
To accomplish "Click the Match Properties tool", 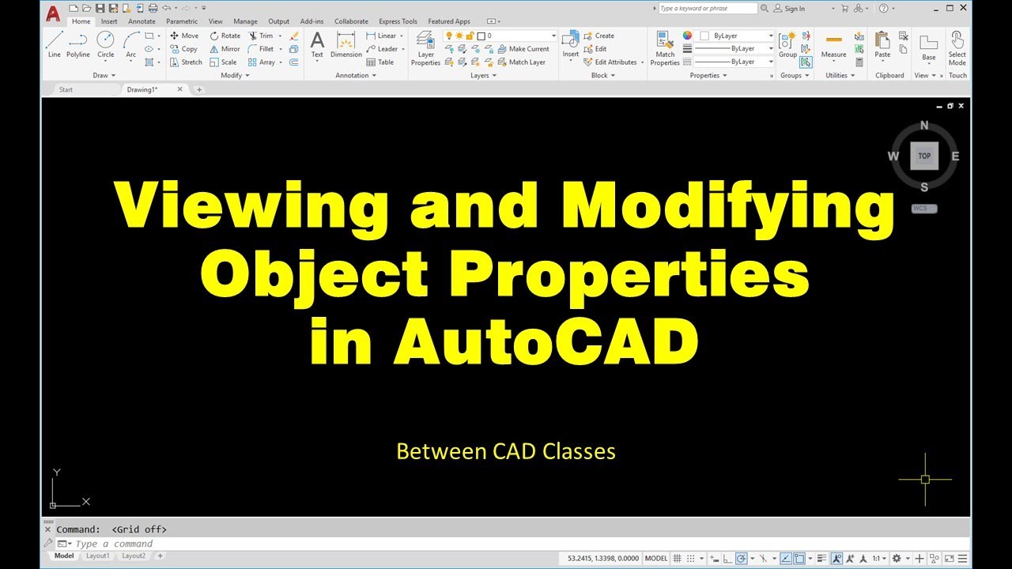I will click(665, 47).
